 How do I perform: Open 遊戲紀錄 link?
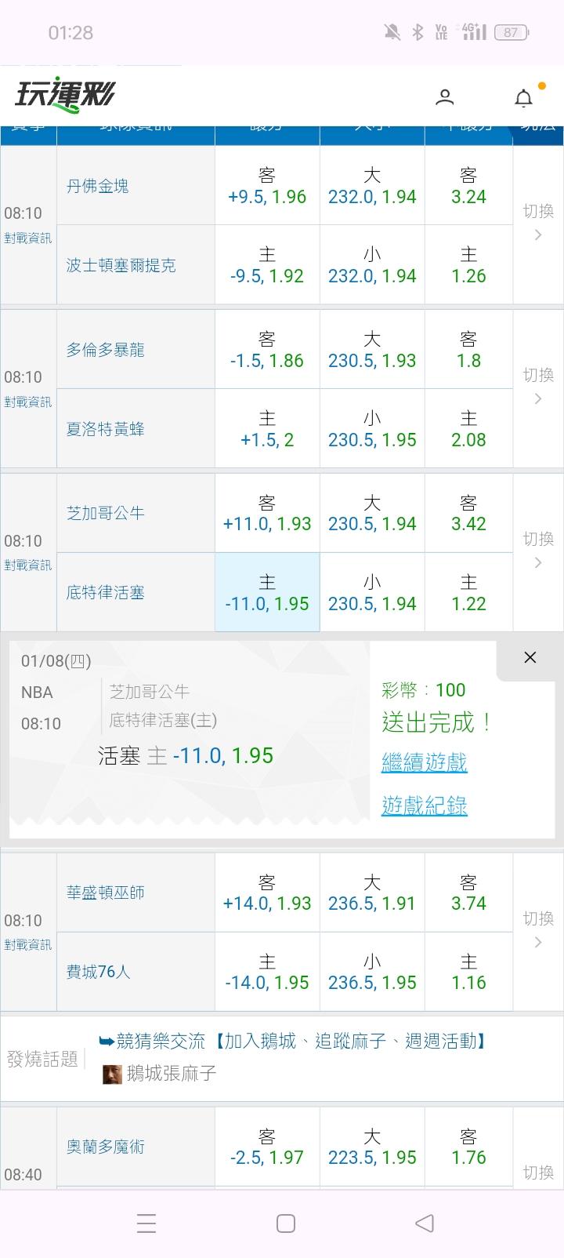424,805
